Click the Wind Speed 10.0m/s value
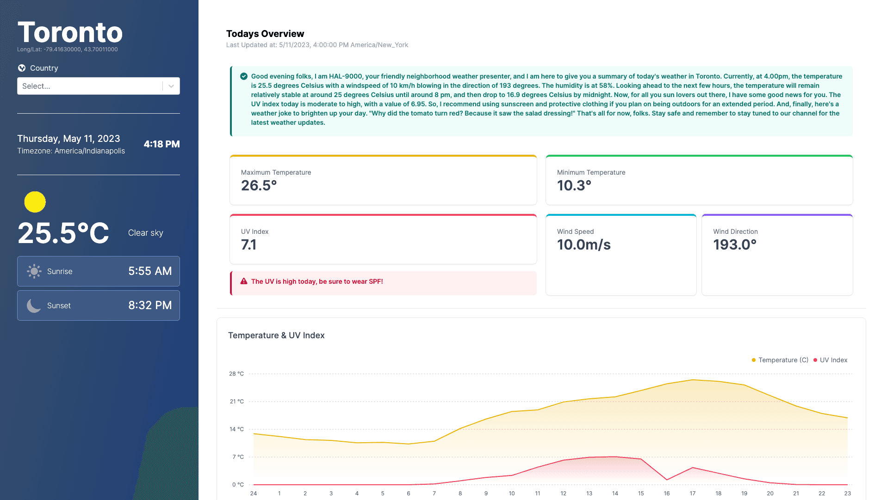Viewport: 881px width, 500px height. click(x=584, y=244)
